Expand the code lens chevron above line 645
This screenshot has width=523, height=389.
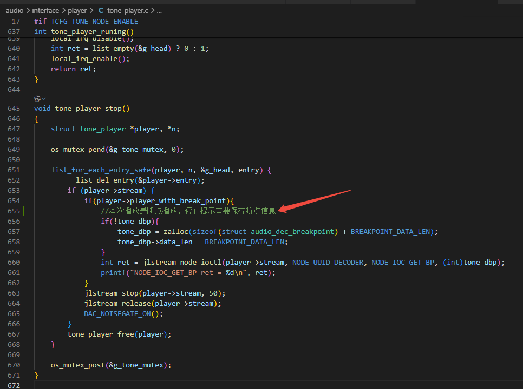coord(44,99)
